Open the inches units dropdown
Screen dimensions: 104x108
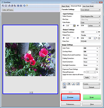tap(94, 26)
